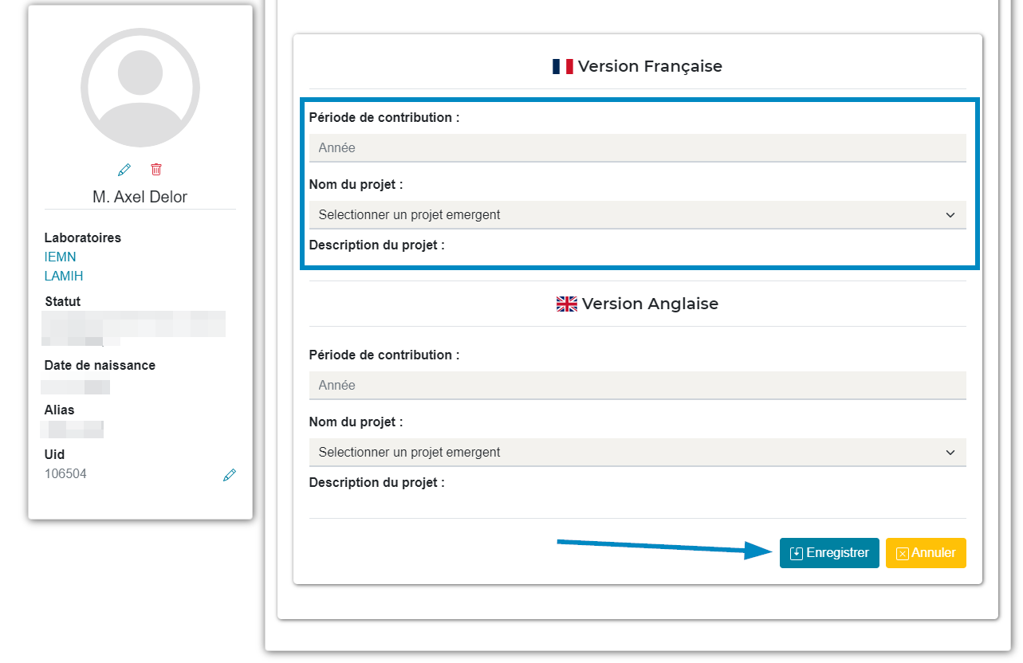Click the Version Anglaise heading
1023x663 pixels.
click(x=650, y=304)
